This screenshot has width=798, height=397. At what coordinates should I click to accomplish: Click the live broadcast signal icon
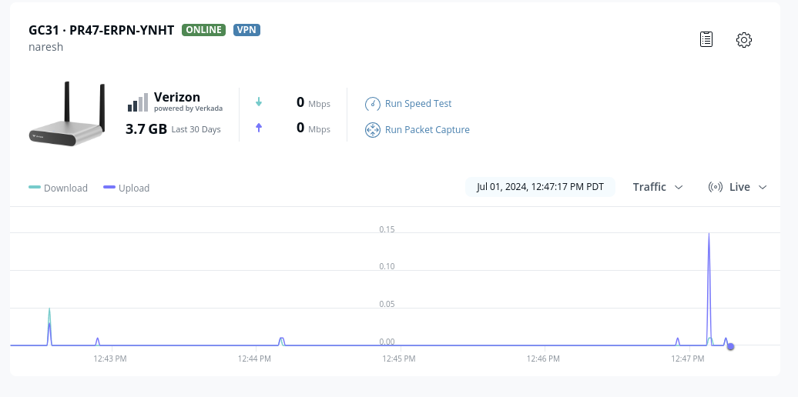tap(715, 187)
